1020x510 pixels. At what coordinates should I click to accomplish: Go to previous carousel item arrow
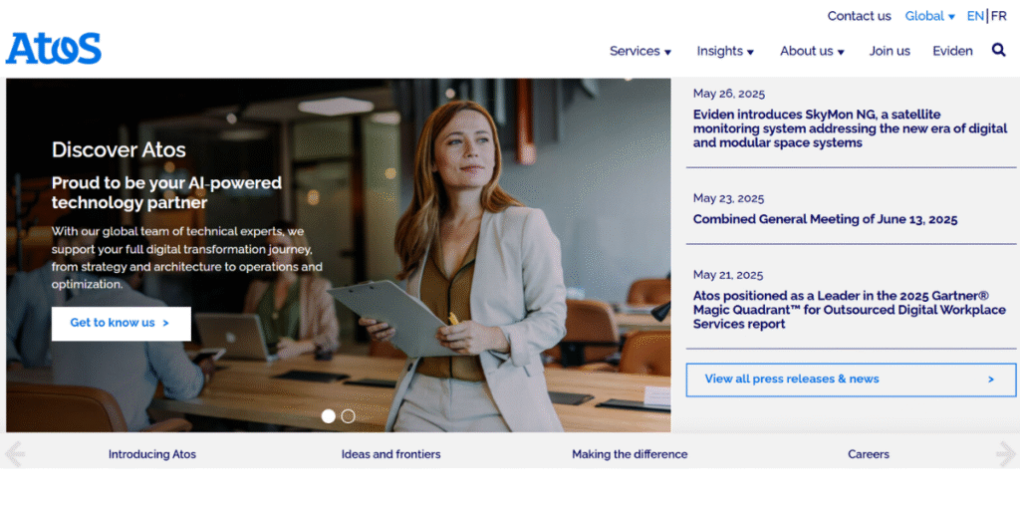point(14,454)
